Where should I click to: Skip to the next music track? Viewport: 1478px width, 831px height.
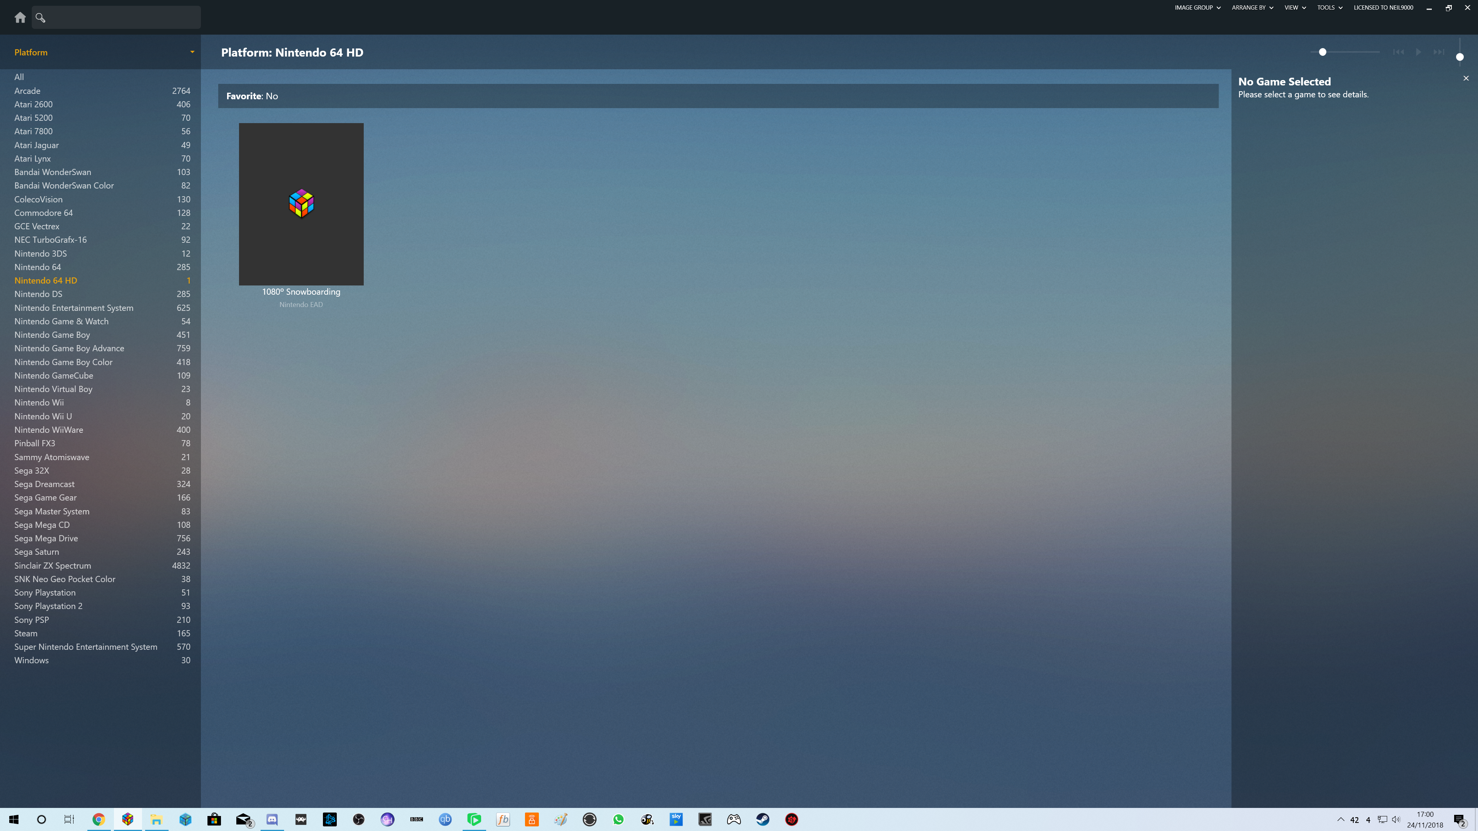1438,52
